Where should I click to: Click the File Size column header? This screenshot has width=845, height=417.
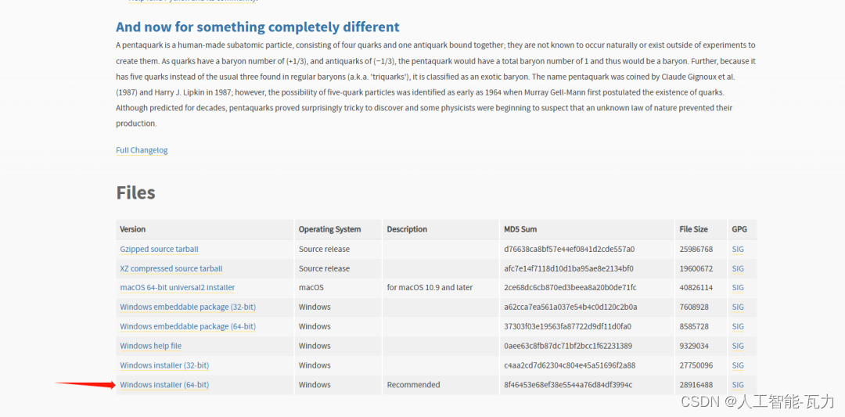[x=693, y=229]
